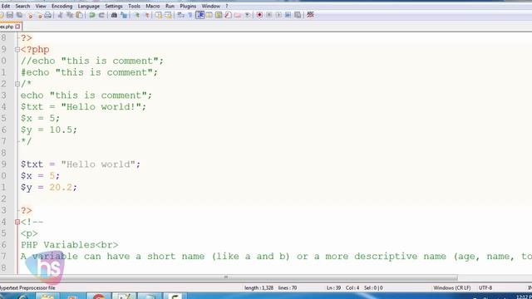Collapse the <!-- HTML comment fold marker
532x299 pixels.
click(17, 222)
